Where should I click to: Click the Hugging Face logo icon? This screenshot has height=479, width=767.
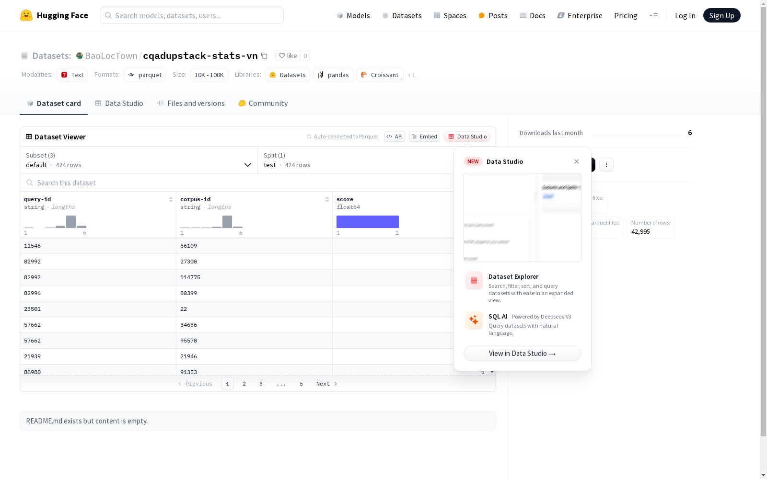[26, 15]
